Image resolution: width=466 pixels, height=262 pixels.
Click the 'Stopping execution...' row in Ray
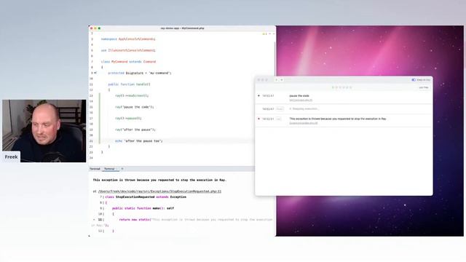tap(344, 109)
